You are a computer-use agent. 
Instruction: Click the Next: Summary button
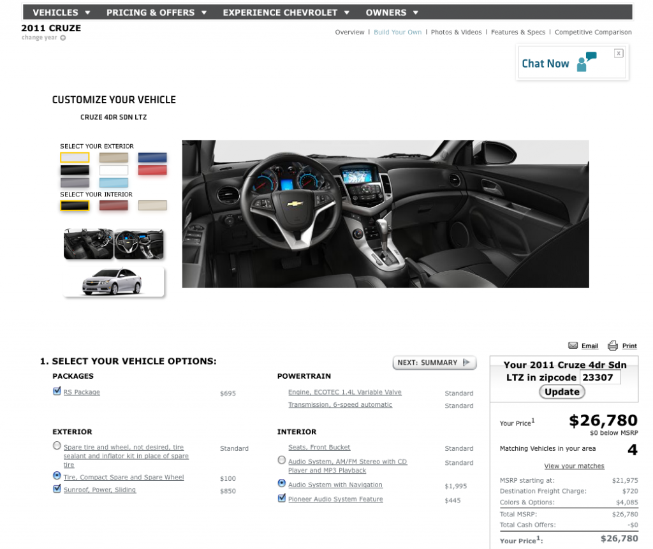pyautogui.click(x=434, y=362)
